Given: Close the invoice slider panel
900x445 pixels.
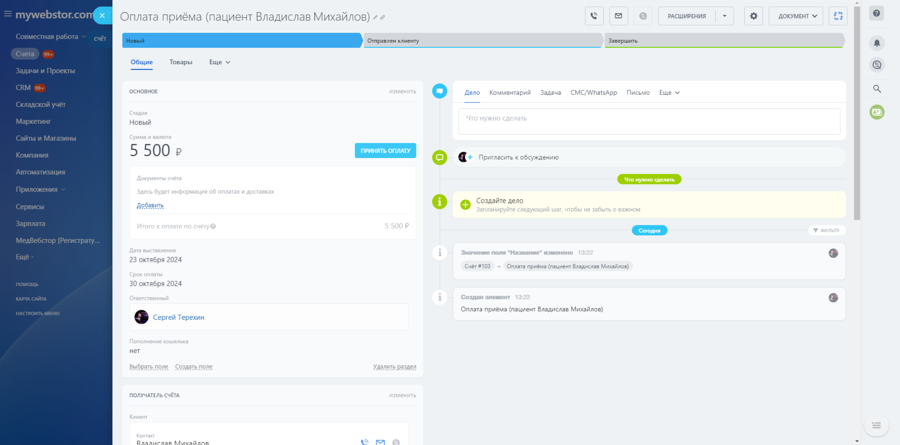Looking at the screenshot, I should [x=102, y=15].
